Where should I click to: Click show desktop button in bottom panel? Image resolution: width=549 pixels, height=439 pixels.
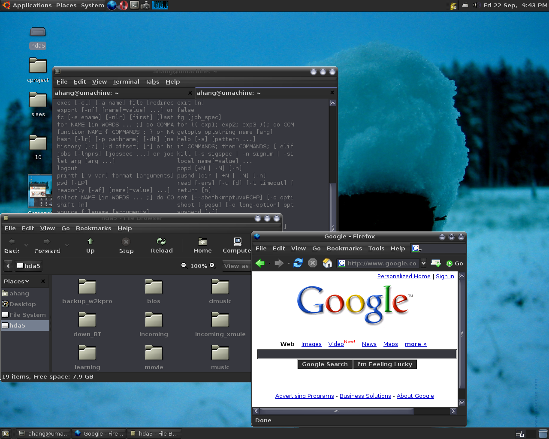point(6,433)
